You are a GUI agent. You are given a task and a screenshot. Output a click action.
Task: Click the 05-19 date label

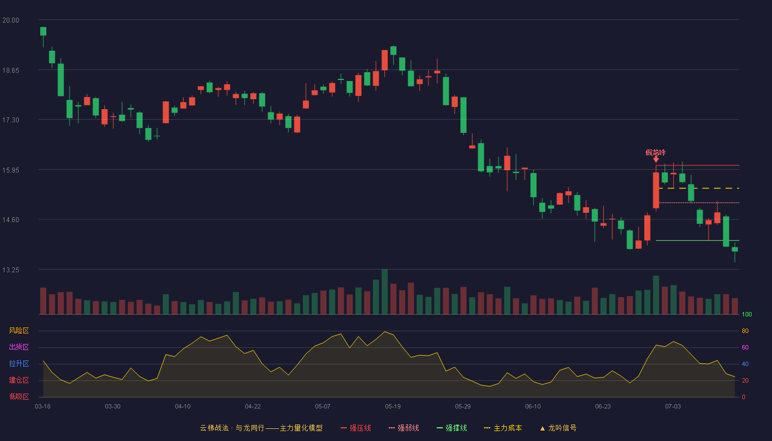(393, 406)
